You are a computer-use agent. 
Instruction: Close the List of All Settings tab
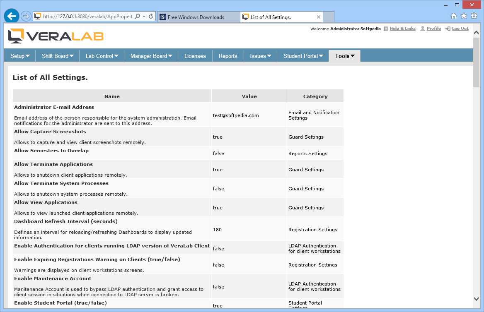319,17
